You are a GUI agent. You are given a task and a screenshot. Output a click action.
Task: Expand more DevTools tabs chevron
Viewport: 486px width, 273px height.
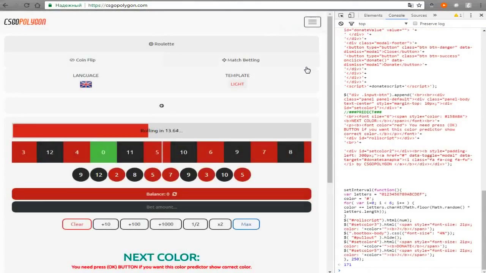point(435,15)
